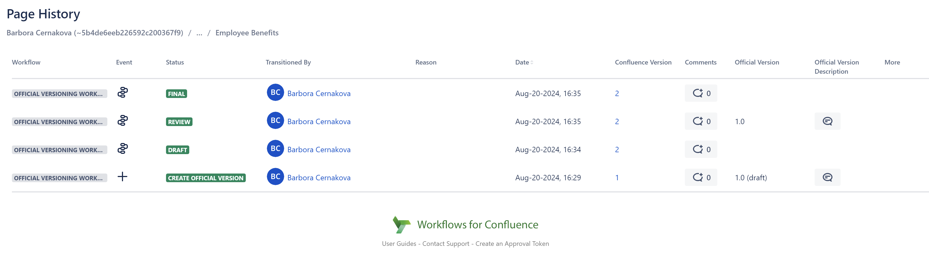Click the workflow icon in the FINAL row
Viewport: 929px width, 258px height.
(x=123, y=93)
